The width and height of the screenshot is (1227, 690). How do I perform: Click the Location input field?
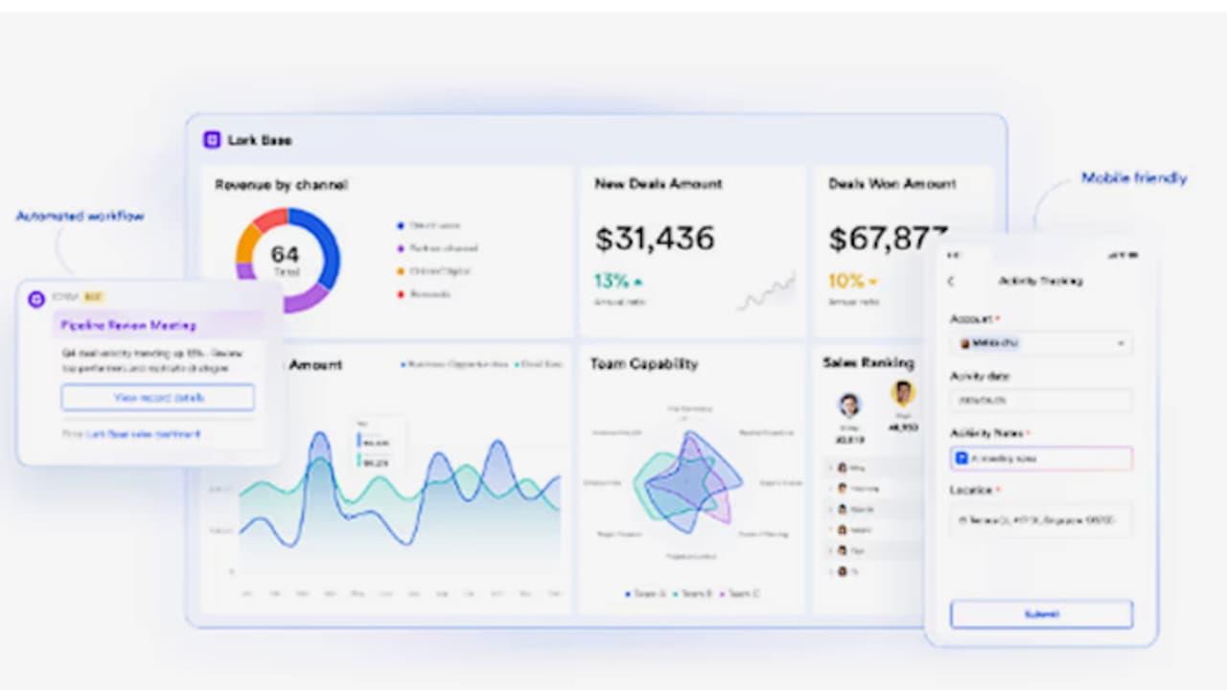click(x=1040, y=520)
